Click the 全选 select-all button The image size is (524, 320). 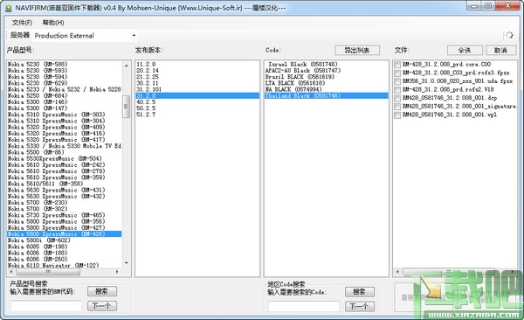[x=465, y=50]
